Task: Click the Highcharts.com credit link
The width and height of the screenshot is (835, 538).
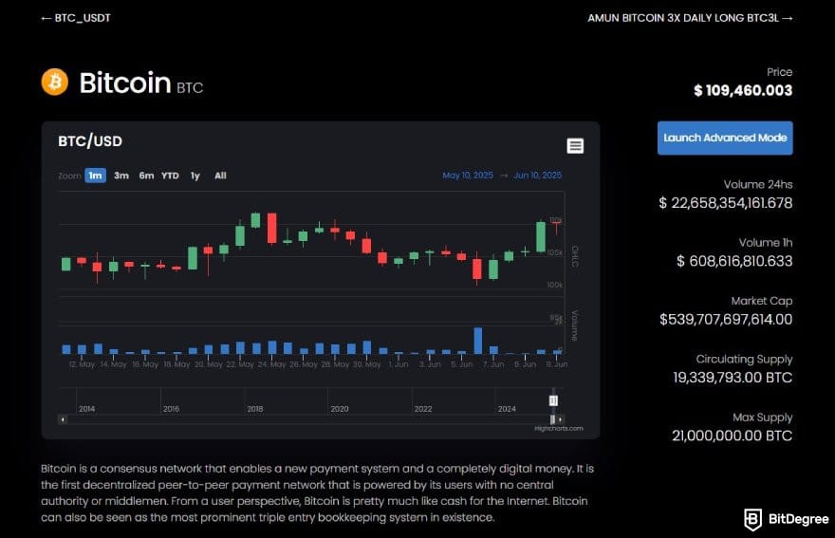Action: (559, 428)
